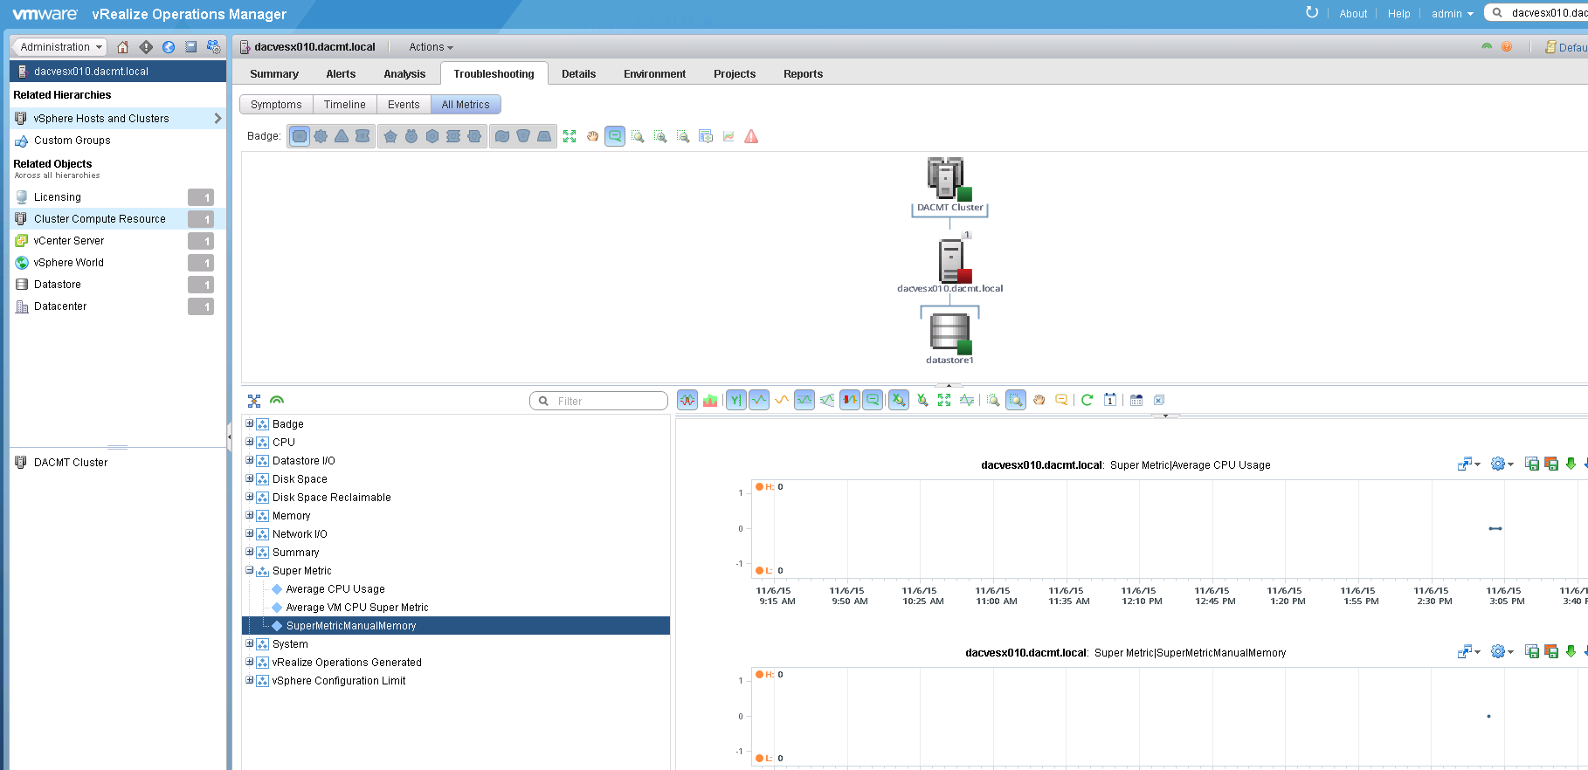The width and height of the screenshot is (1588, 770).
Task: Collapse the Super Metric group
Action: pyautogui.click(x=249, y=570)
